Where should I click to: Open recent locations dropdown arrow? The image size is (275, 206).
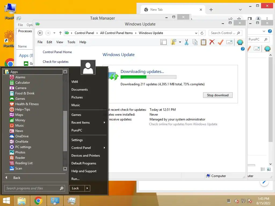coord(54,33)
